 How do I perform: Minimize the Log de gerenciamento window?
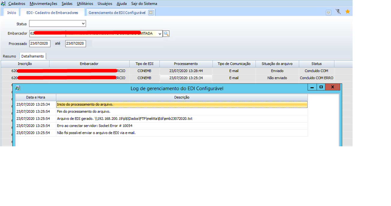(x=312, y=87)
